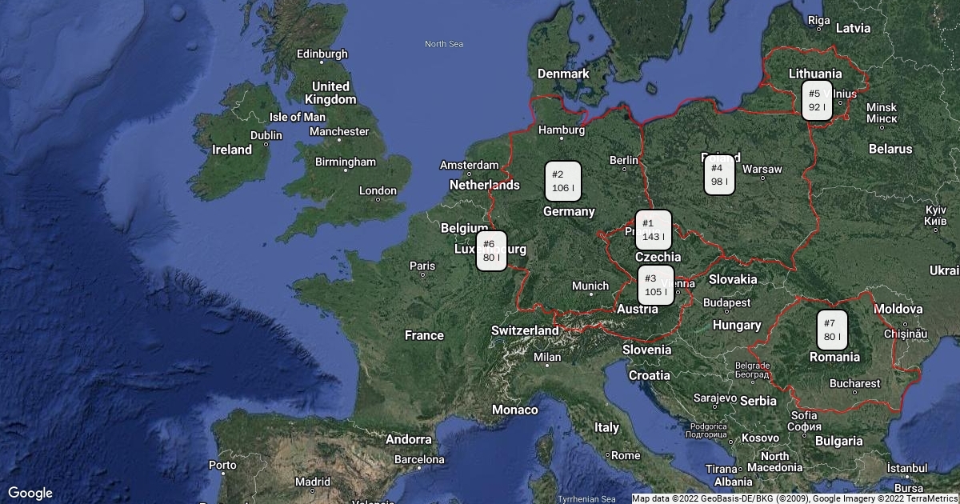Viewport: 960px width, 504px height.
Task: Click the France country label
Action: [x=424, y=335]
